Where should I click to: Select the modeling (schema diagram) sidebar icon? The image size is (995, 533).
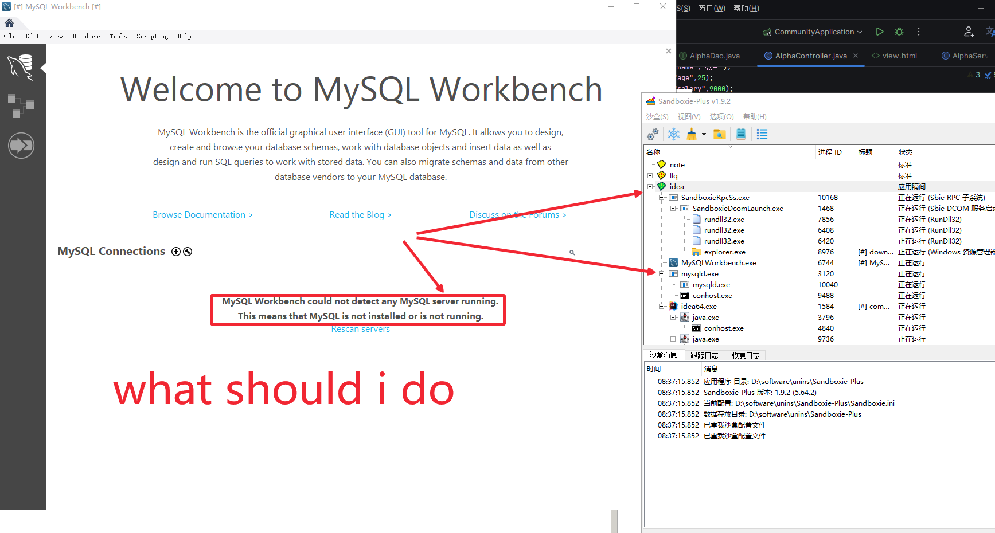point(22,105)
